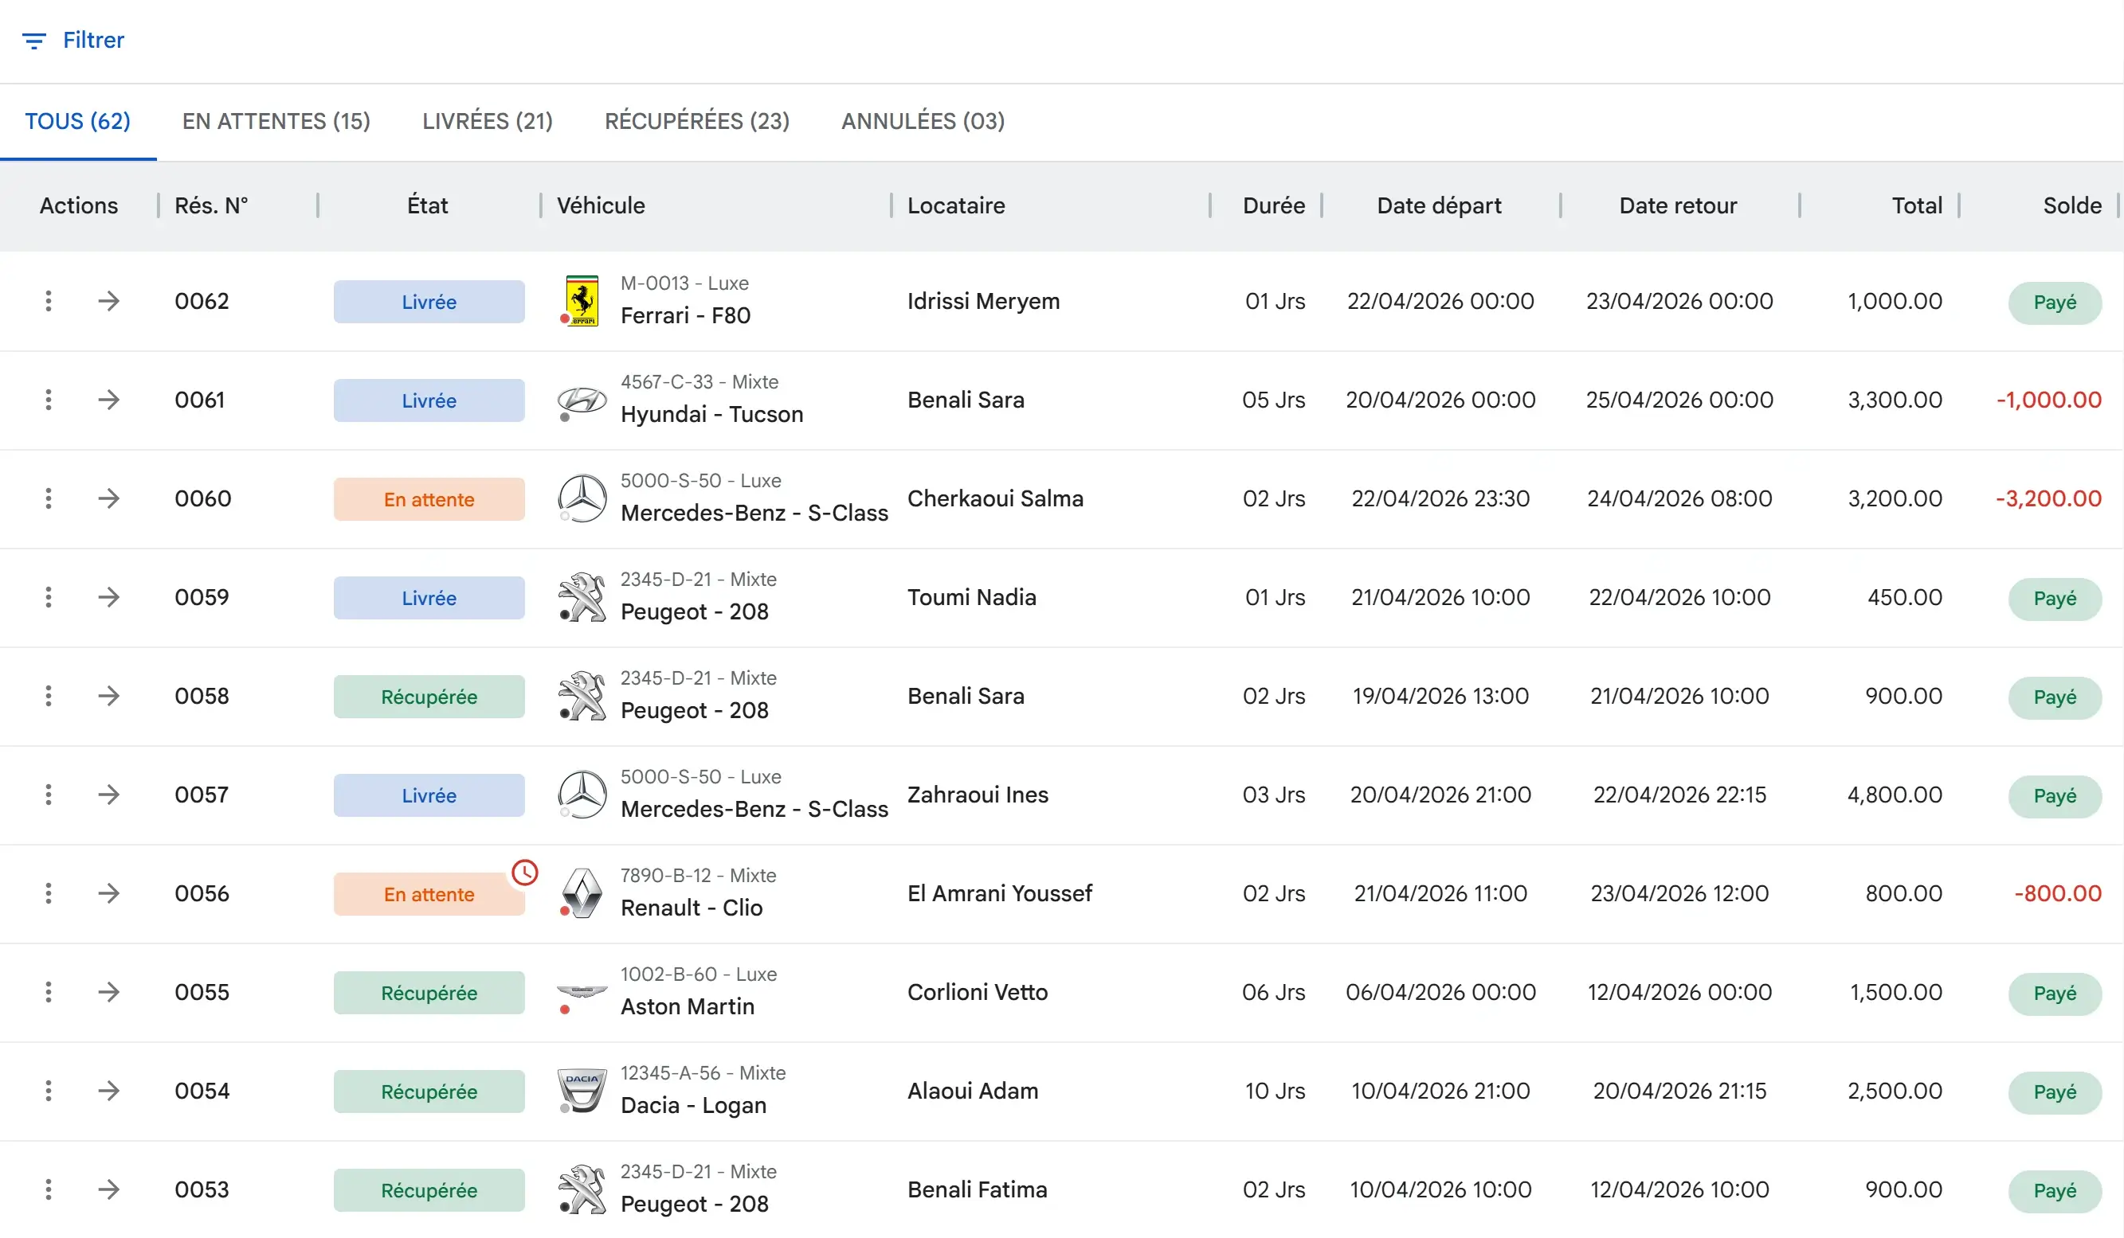The image size is (2124, 1238).
Task: Click En attente status badge of 0060
Action: coord(428,499)
